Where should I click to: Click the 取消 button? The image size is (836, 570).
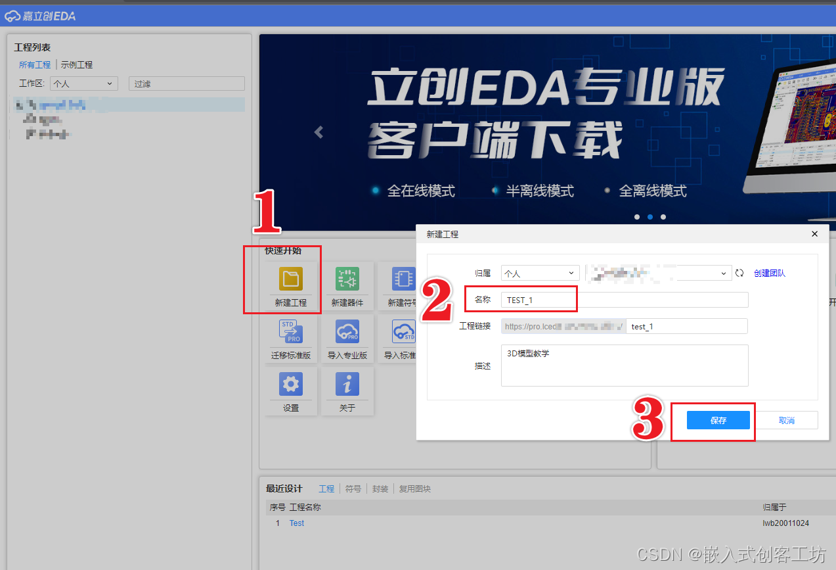pos(787,420)
